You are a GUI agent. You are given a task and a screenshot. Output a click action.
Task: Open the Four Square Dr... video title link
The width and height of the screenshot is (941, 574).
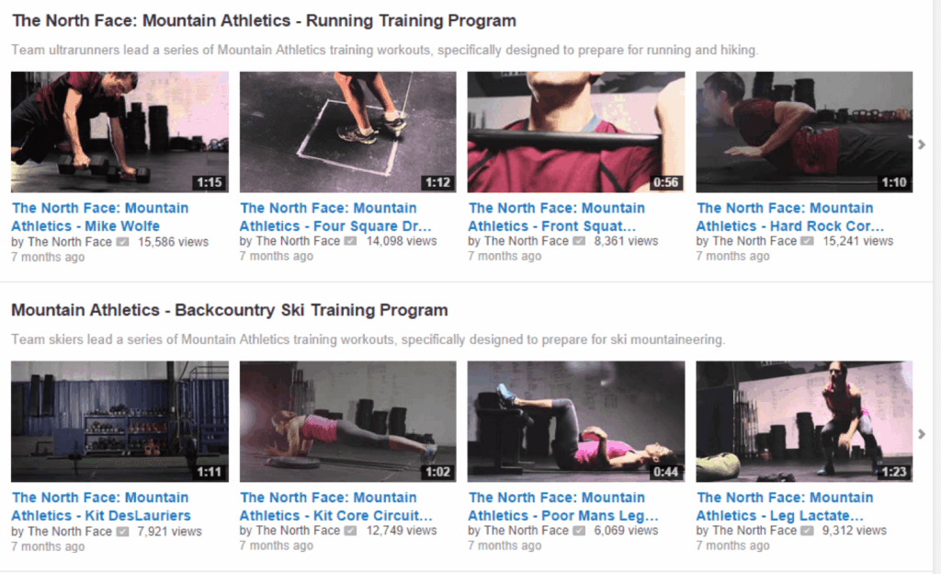pyautogui.click(x=335, y=217)
